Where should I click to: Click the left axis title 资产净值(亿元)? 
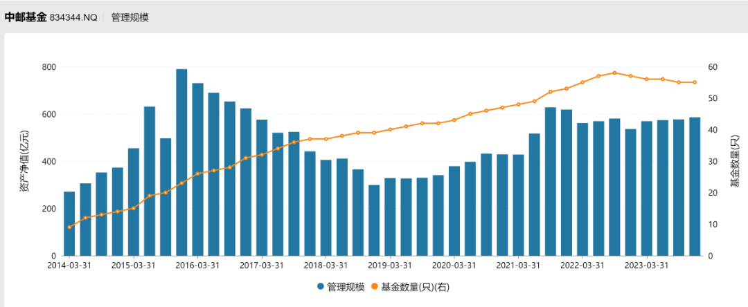pyautogui.click(x=24, y=161)
